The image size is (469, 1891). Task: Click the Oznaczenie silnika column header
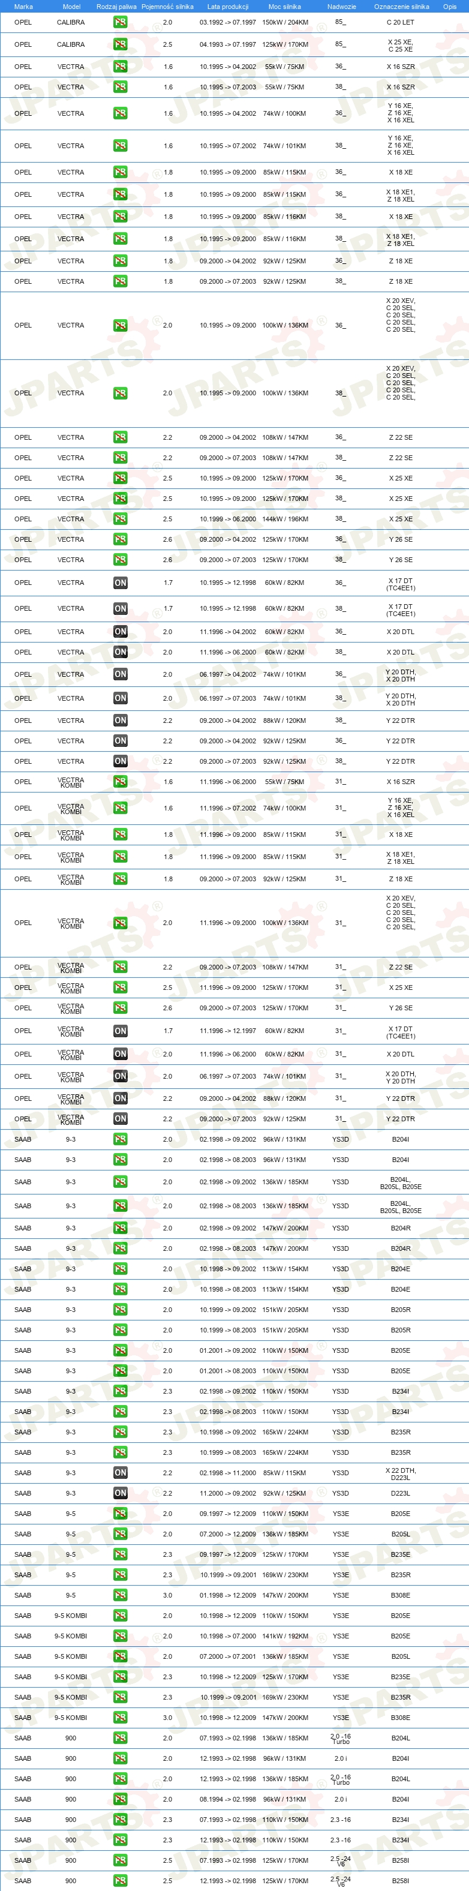click(x=401, y=7)
